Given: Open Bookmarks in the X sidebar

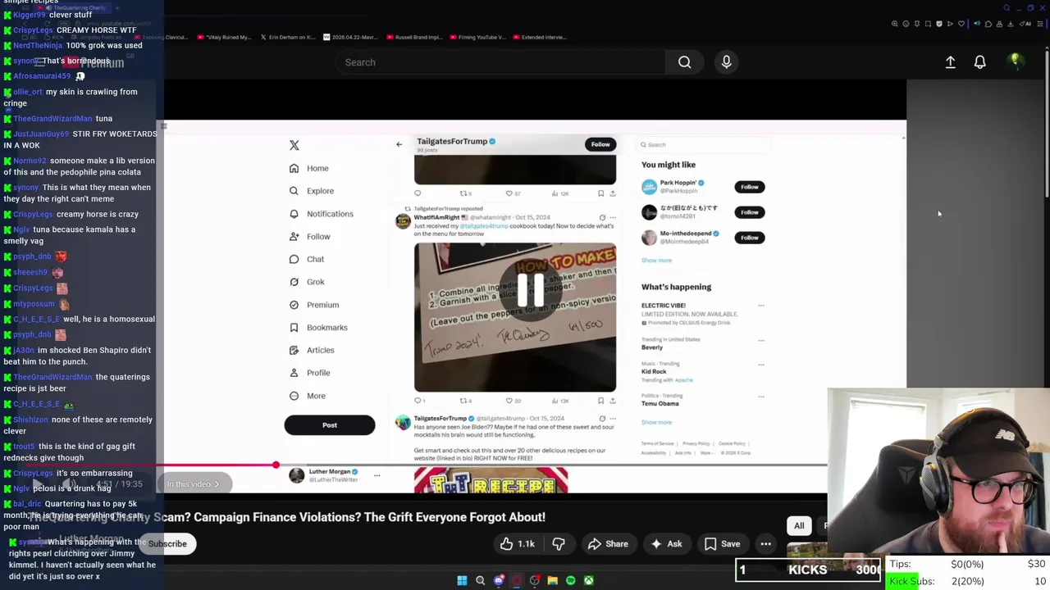Looking at the screenshot, I should [x=317, y=328].
